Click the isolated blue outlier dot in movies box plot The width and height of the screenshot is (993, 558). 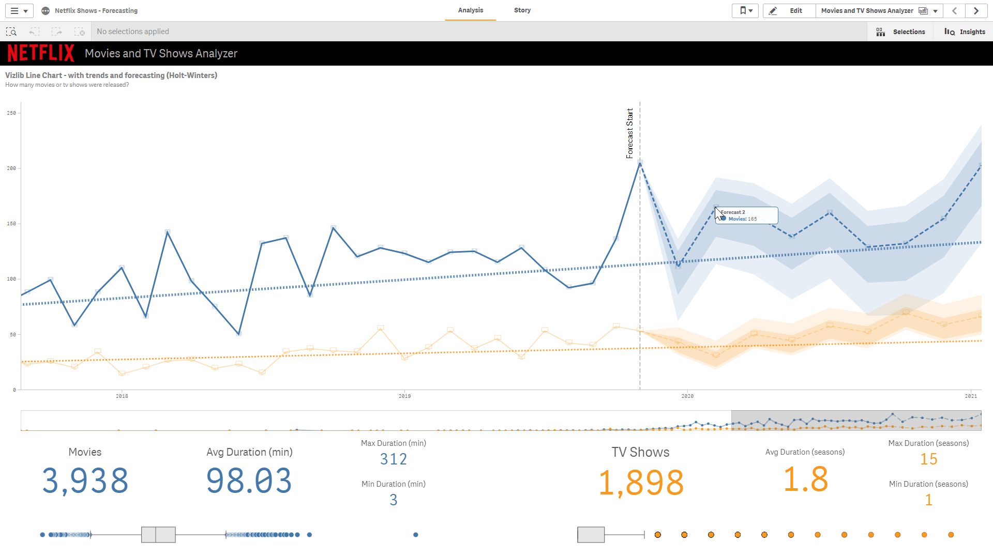(x=416, y=535)
